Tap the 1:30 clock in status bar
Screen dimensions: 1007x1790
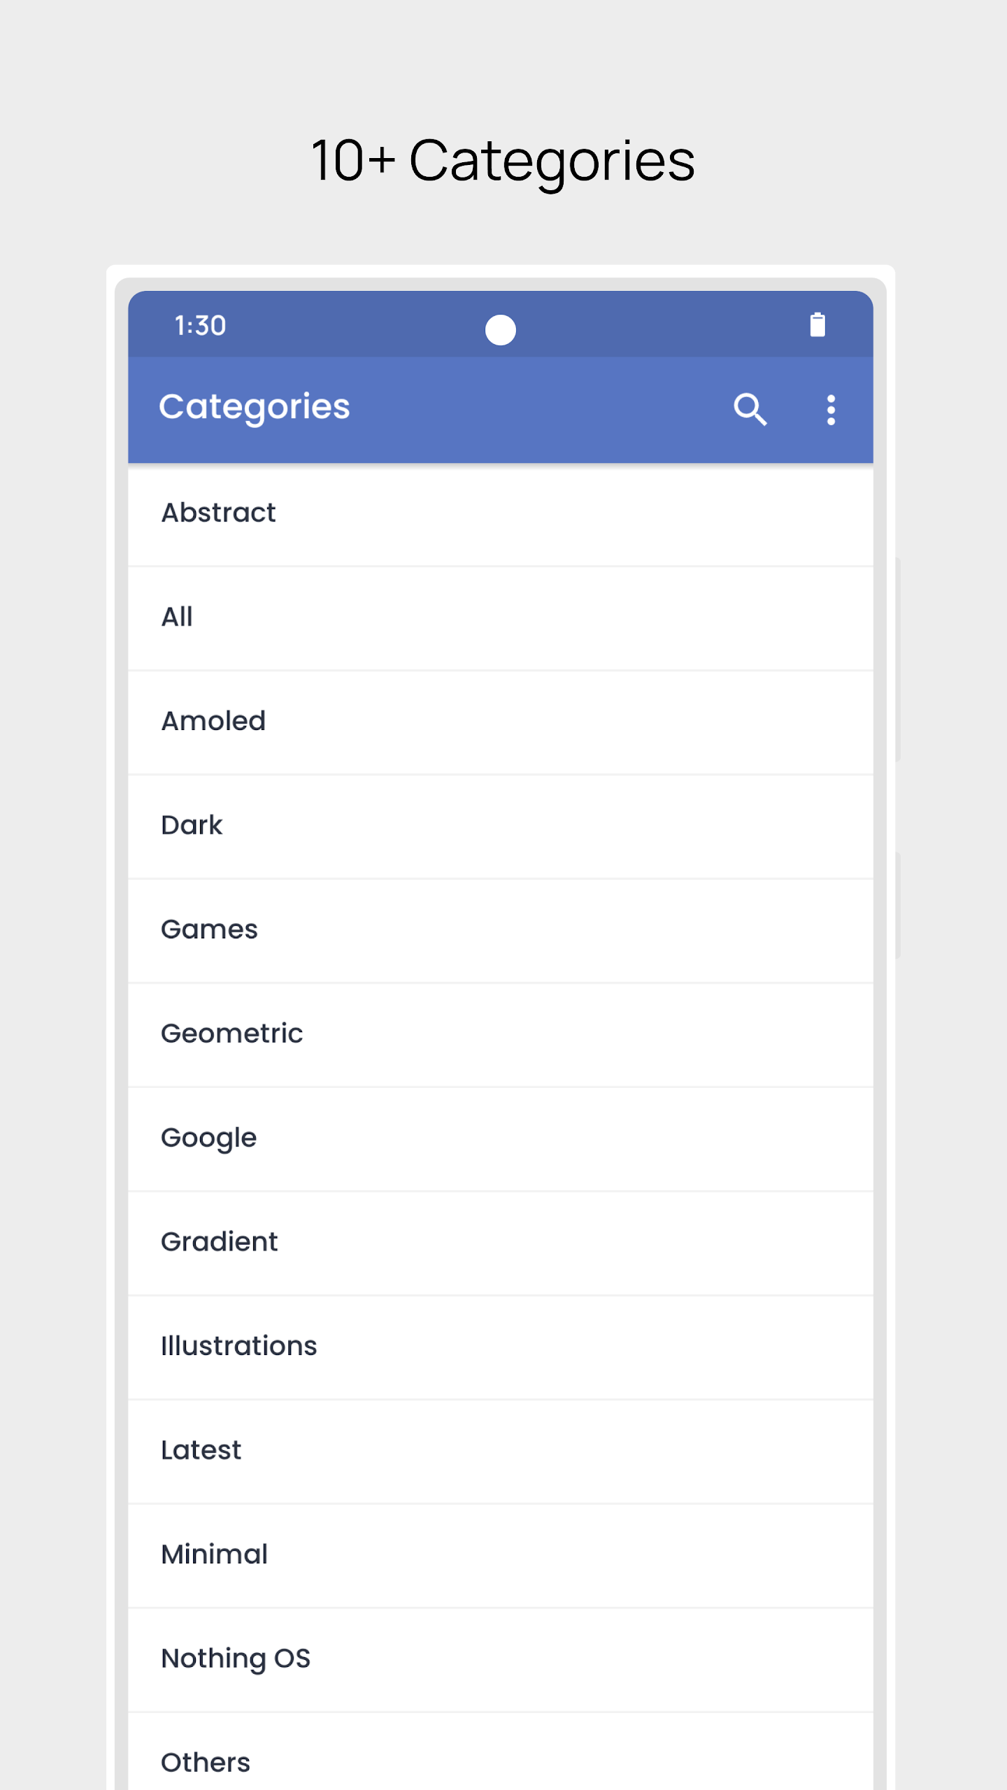(200, 326)
